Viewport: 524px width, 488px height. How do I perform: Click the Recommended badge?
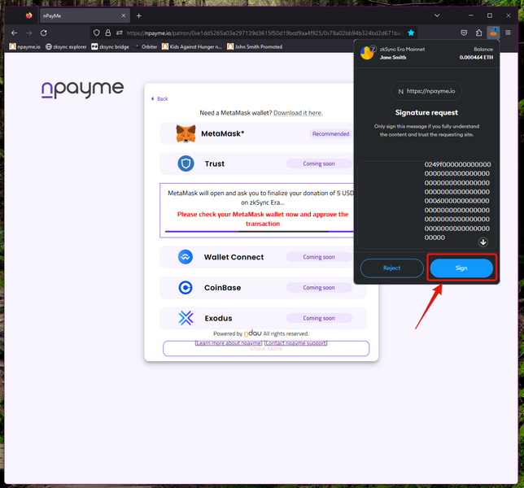pyautogui.click(x=330, y=134)
